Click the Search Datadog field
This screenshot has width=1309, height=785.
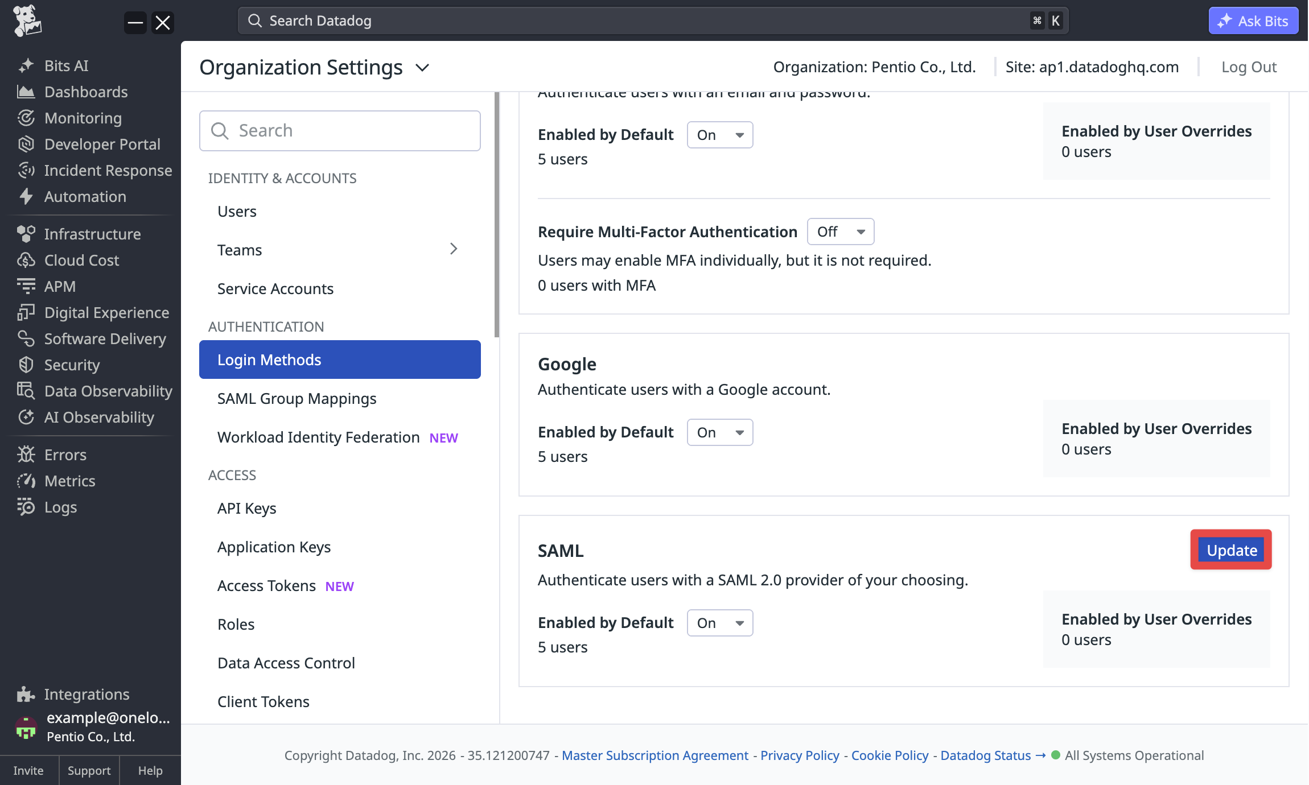click(653, 21)
